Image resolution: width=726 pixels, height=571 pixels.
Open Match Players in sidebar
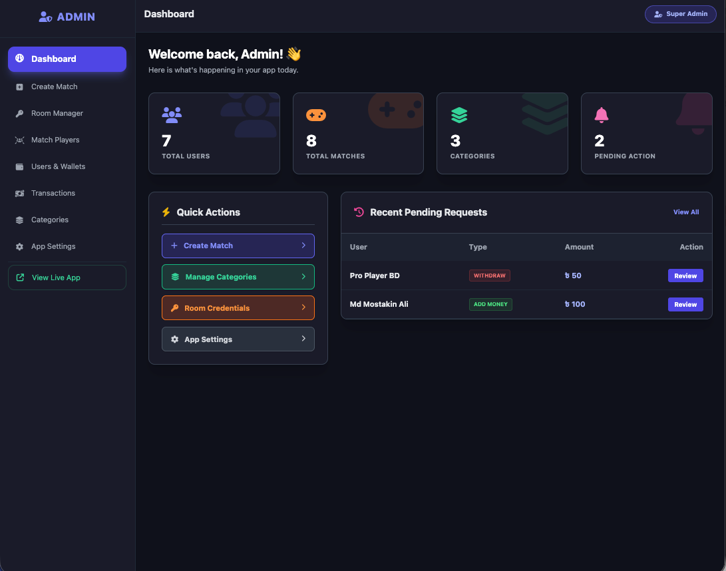pos(67,140)
